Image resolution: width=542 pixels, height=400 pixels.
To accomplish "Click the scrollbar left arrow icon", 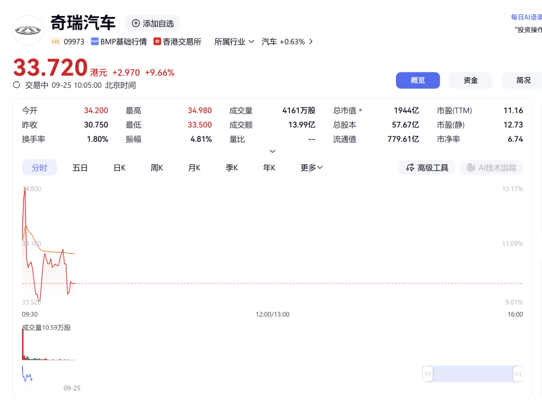I will click(x=428, y=374).
